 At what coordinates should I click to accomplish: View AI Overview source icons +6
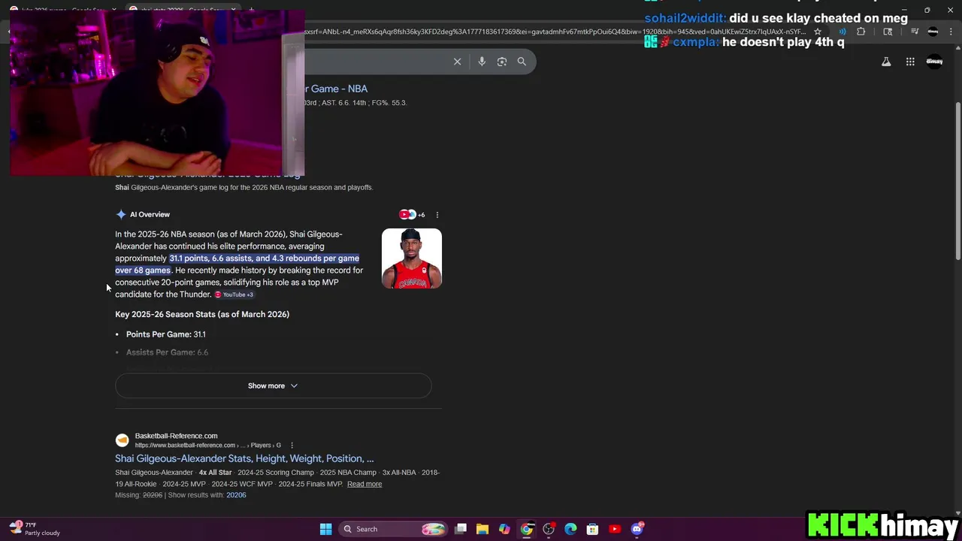coord(412,215)
